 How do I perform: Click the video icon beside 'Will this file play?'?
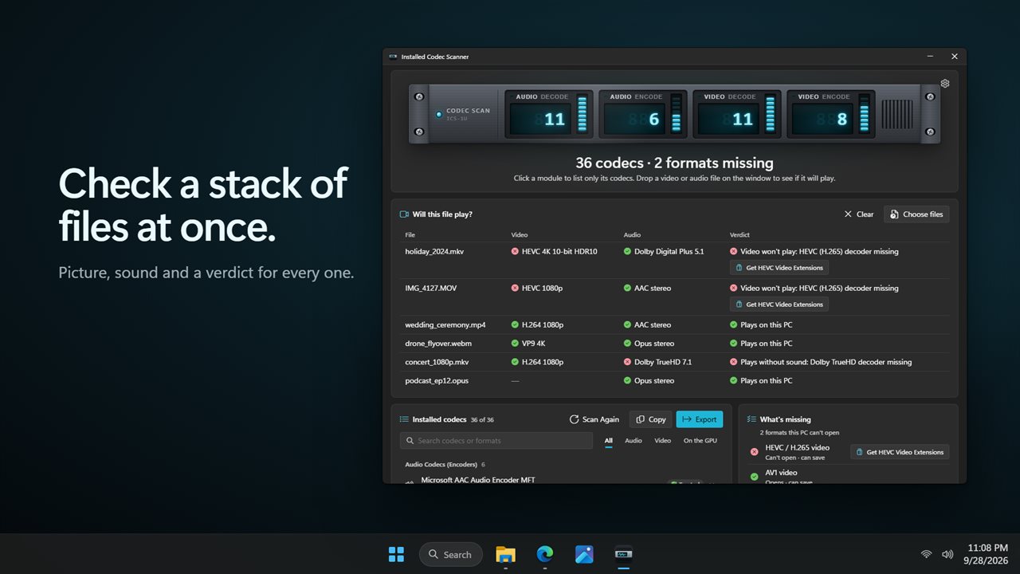point(404,214)
